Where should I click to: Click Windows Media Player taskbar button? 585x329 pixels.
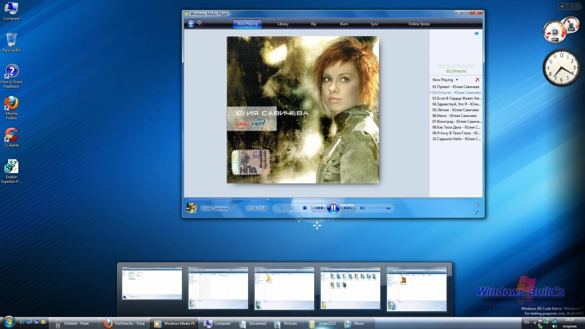pos(174,324)
